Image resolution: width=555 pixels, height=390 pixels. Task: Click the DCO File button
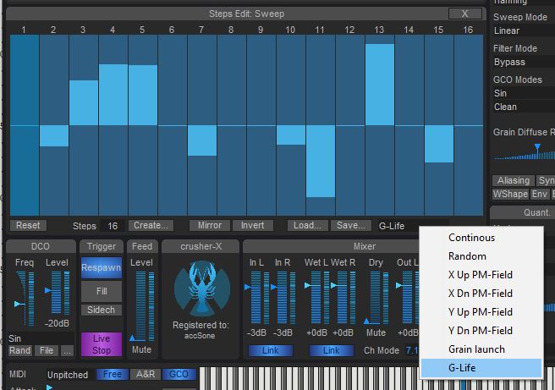point(47,351)
